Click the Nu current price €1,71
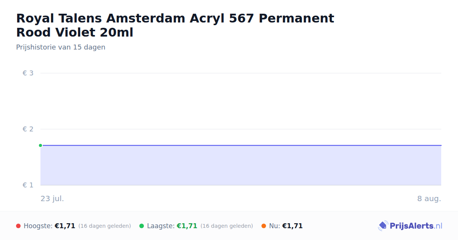This screenshot has height=240, width=458. coord(292,226)
